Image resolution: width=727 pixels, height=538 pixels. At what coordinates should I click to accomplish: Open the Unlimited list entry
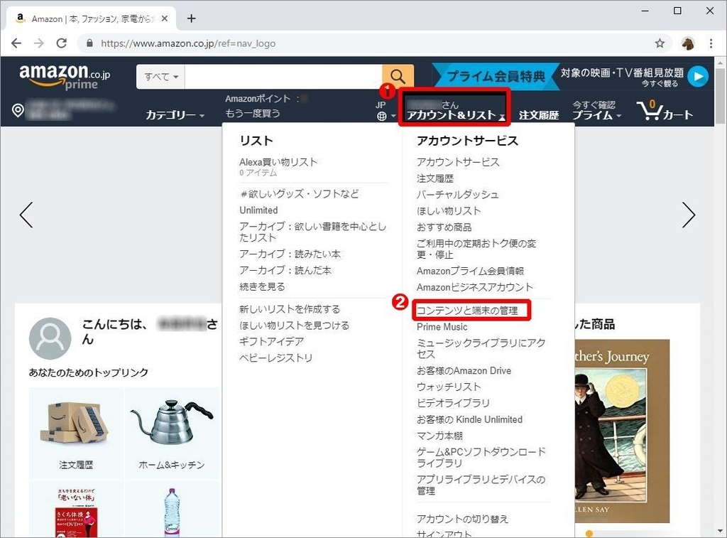258,210
